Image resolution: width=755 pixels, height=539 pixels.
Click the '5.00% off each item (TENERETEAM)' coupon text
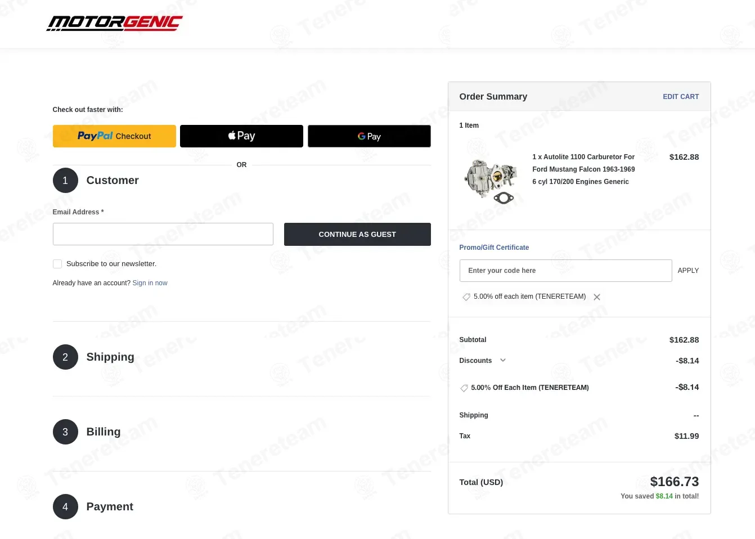tap(529, 297)
